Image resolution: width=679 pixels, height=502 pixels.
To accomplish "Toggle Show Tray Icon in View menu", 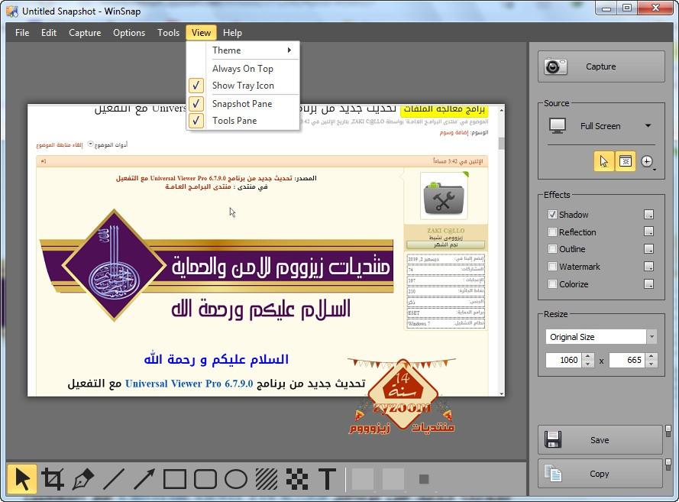I will [x=243, y=86].
